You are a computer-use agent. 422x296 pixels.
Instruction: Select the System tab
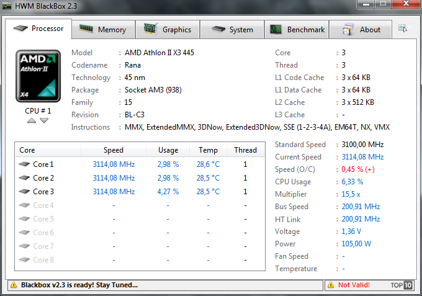[x=232, y=30]
